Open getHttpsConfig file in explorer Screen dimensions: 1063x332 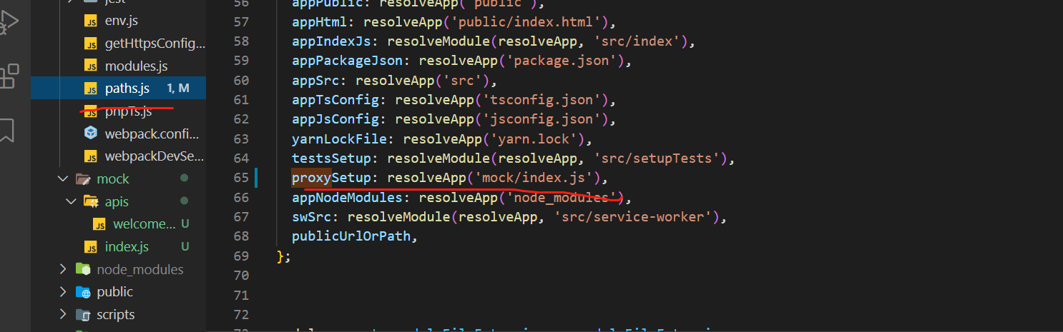(155, 44)
